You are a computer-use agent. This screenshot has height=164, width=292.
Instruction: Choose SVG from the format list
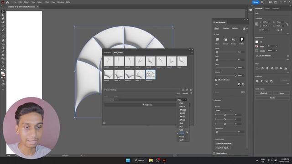point(181,123)
